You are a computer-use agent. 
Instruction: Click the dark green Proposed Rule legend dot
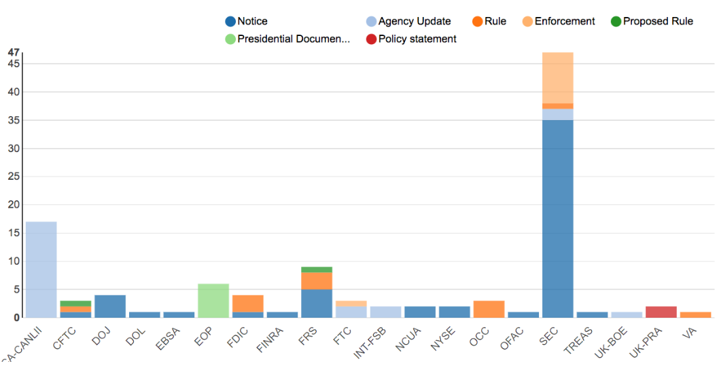coord(616,21)
